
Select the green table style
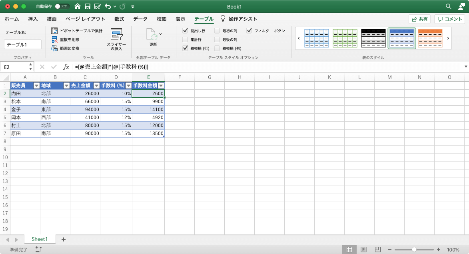click(x=345, y=38)
